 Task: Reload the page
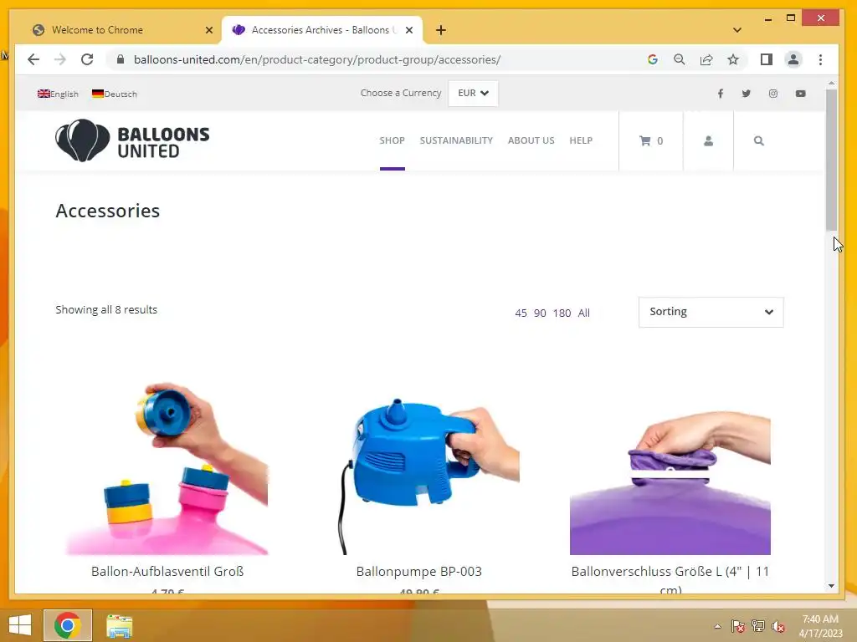[87, 59]
